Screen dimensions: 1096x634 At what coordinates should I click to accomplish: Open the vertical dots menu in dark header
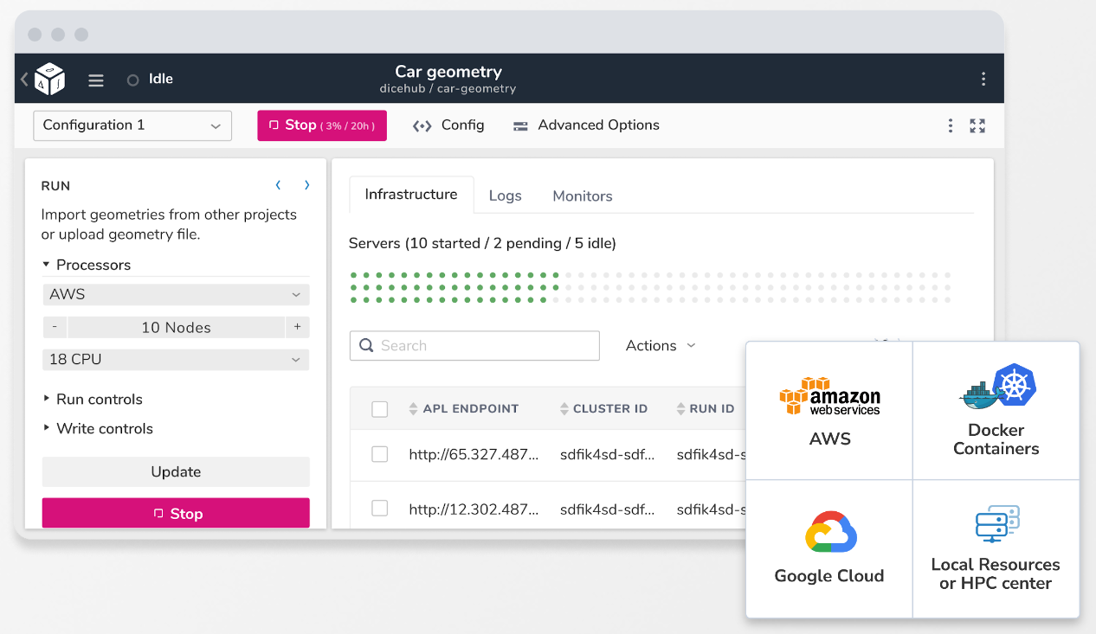(983, 79)
